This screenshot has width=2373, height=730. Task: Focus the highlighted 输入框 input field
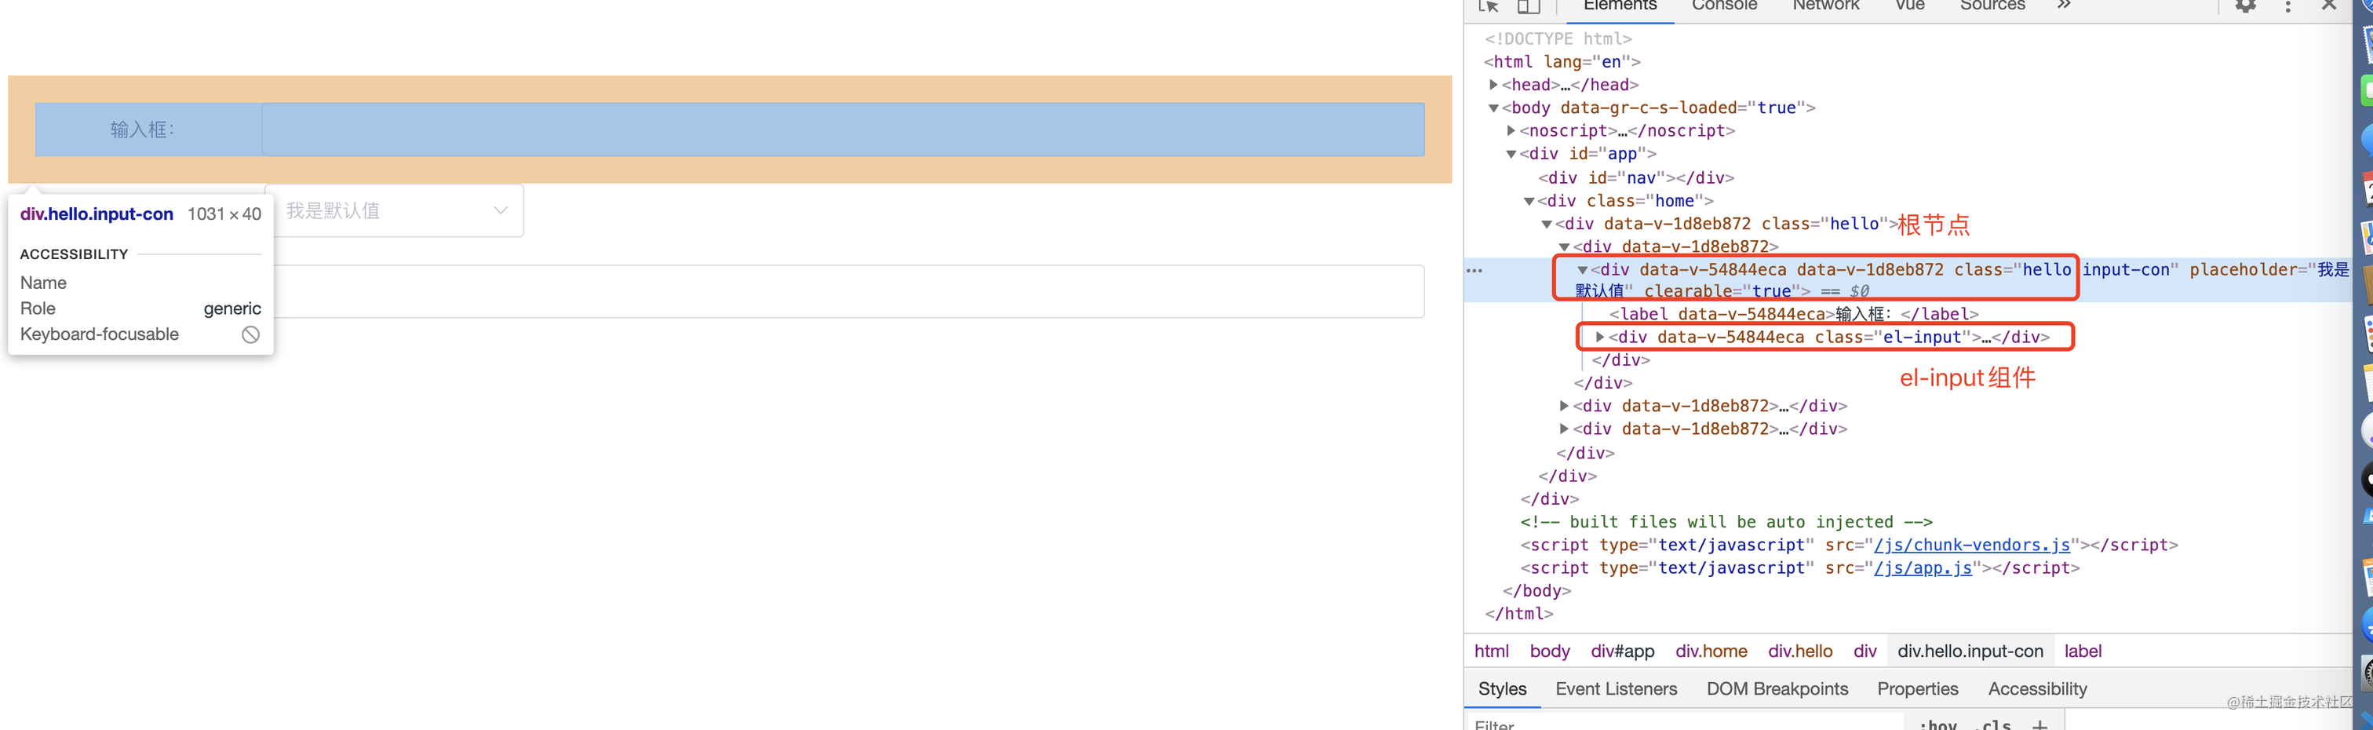coord(843,129)
